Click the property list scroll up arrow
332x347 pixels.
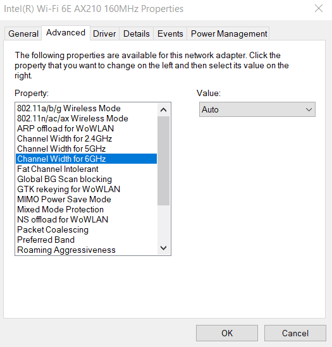pos(163,110)
